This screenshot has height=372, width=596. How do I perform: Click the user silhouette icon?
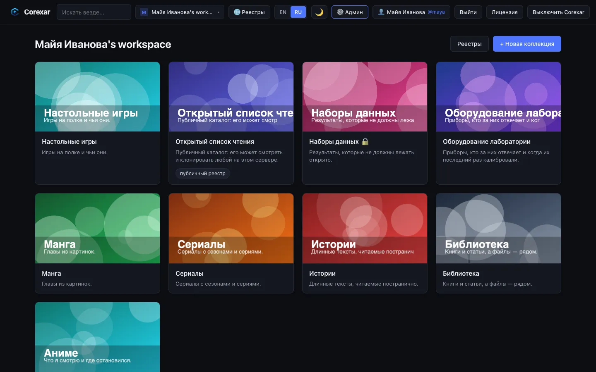point(381,12)
